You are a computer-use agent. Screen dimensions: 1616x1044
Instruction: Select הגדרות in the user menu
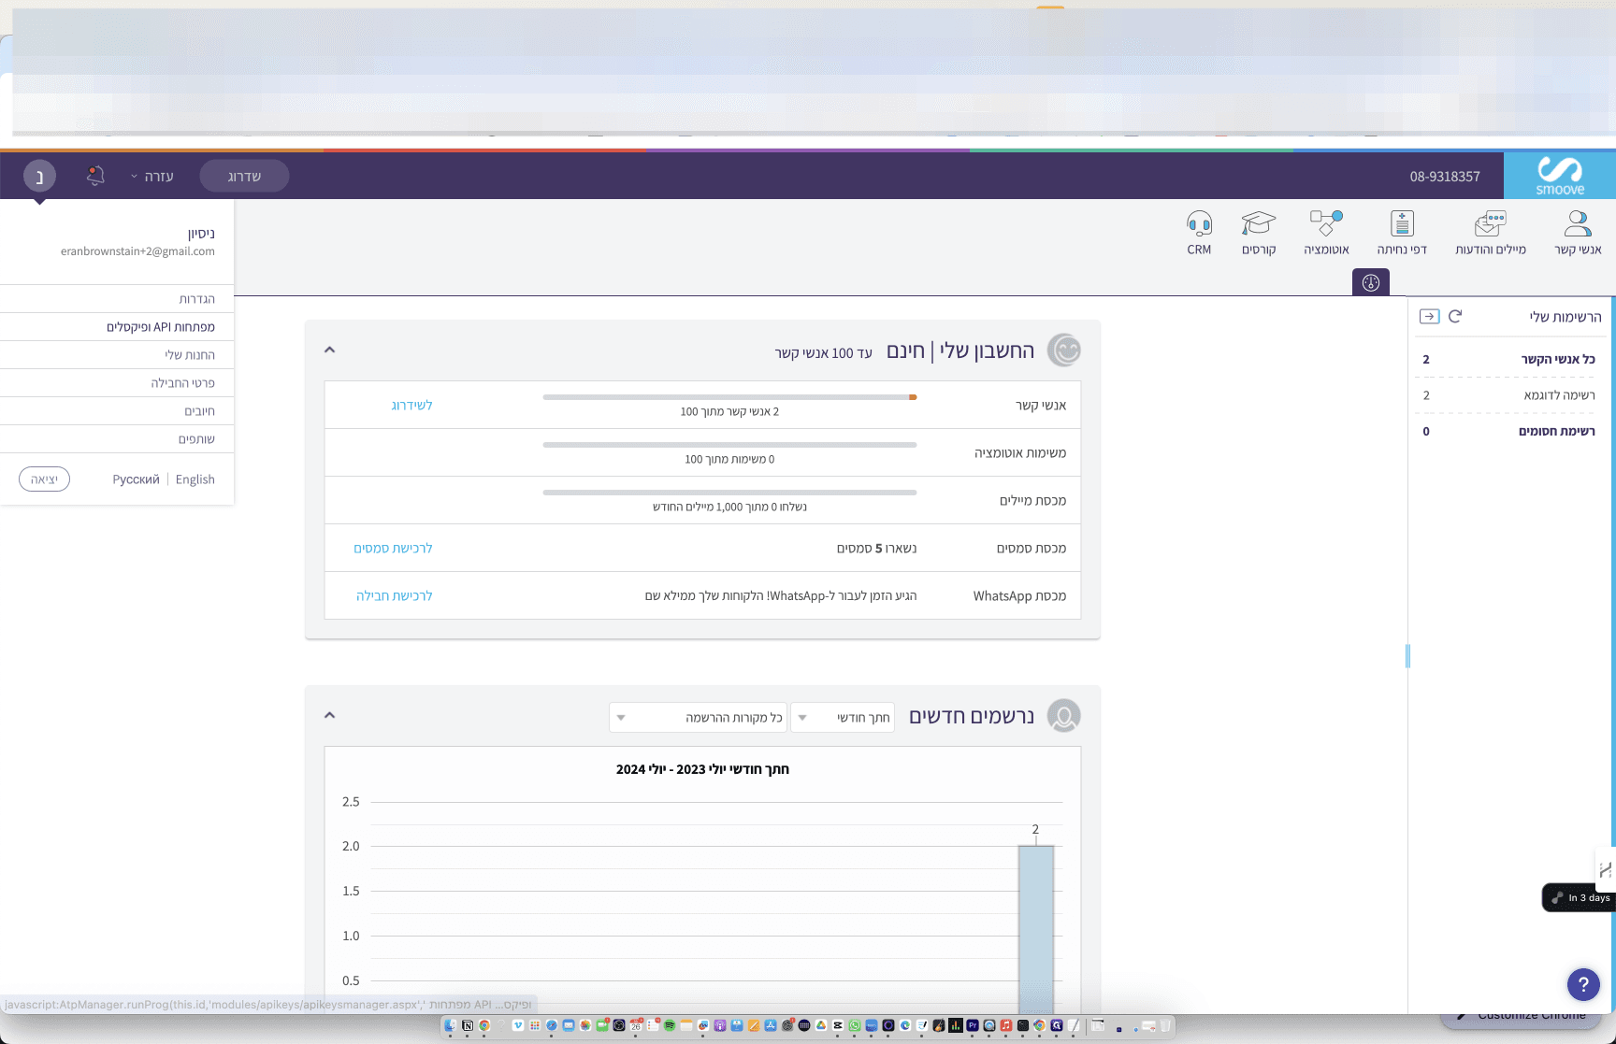coord(117,299)
